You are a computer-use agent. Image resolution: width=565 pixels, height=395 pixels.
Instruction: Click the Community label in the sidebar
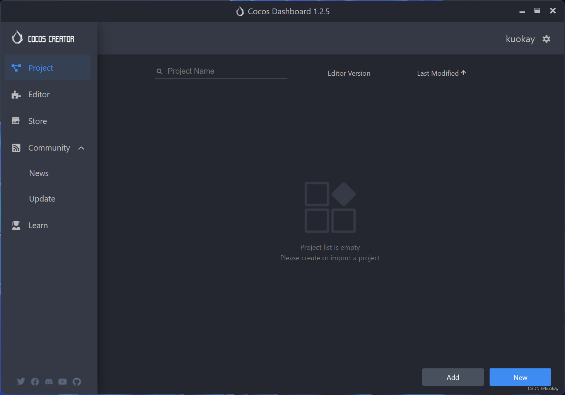[49, 148]
